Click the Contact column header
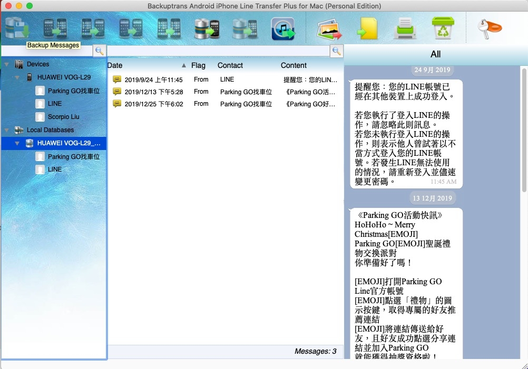This screenshot has width=528, height=369. [x=230, y=66]
